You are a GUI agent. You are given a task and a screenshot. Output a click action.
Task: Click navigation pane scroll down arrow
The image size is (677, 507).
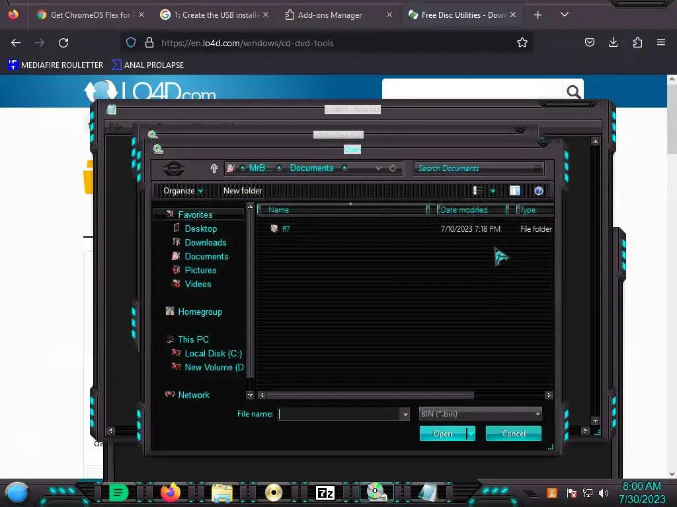pos(250,395)
